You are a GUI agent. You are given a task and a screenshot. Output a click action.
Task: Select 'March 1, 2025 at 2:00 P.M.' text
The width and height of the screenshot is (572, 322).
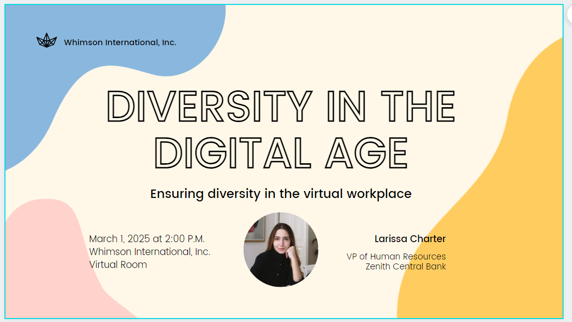pyautogui.click(x=147, y=239)
